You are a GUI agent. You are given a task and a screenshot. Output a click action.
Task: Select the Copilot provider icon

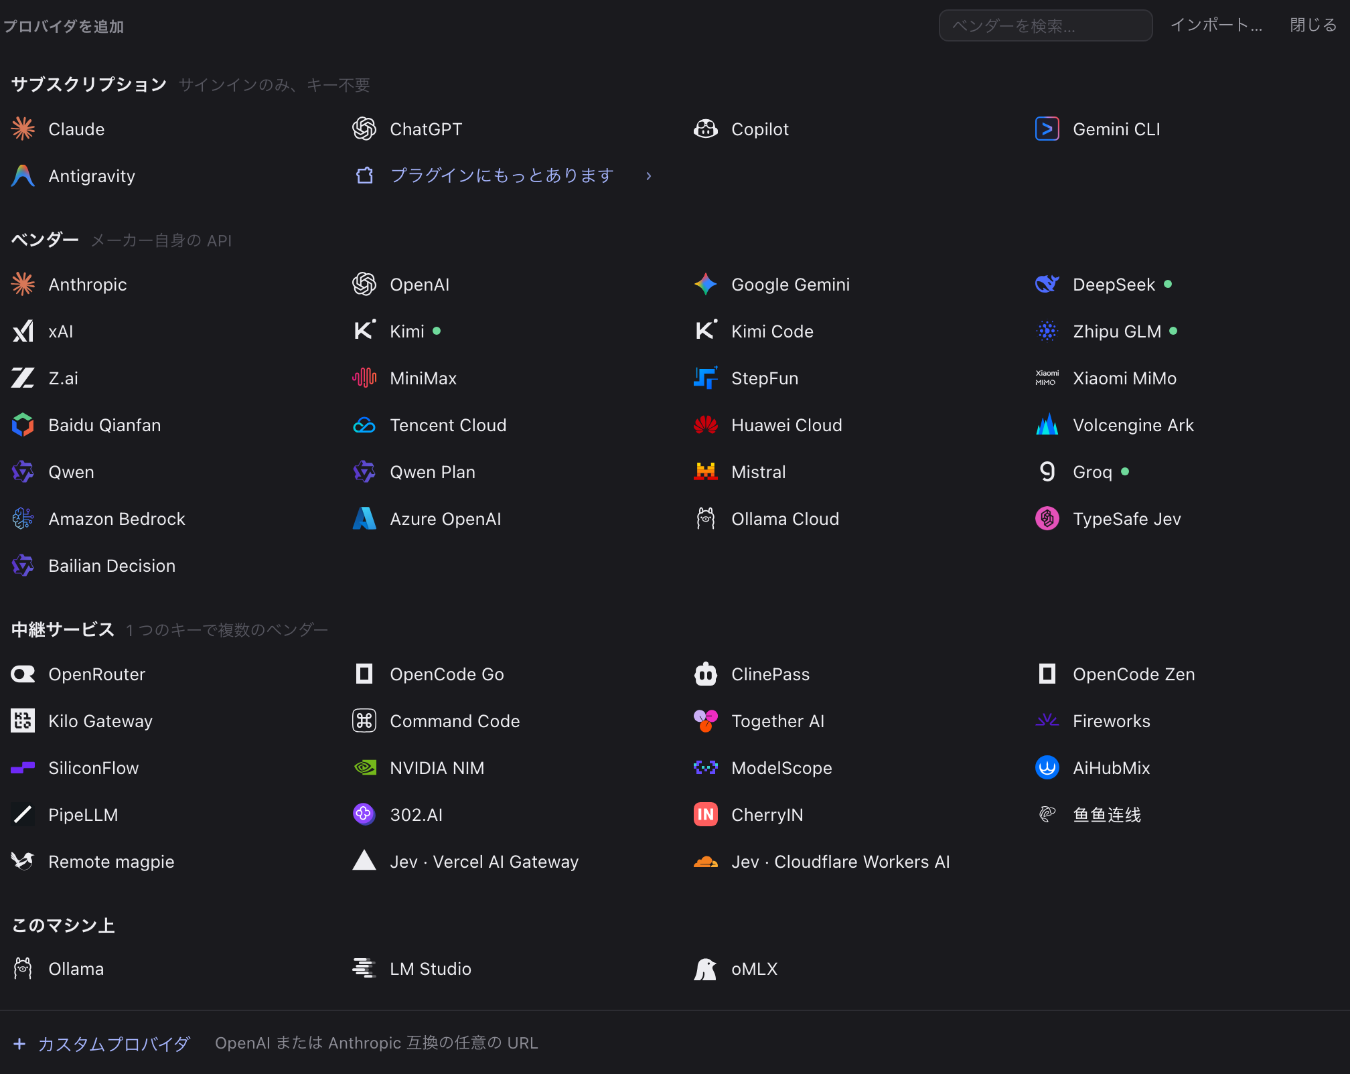[x=706, y=129]
